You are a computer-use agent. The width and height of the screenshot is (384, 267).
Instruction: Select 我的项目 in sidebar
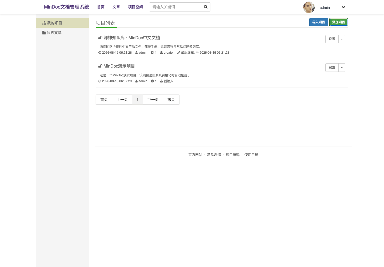coord(62,23)
